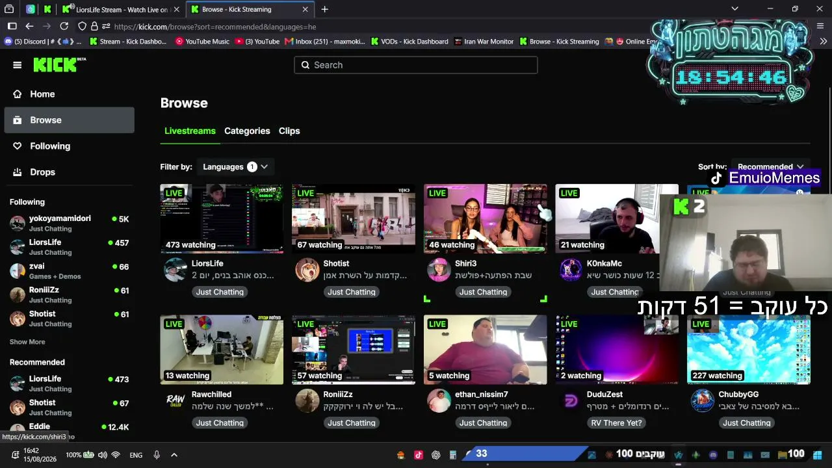The height and width of the screenshot is (468, 832).
Task: Select RoniiiZz in the Following list
Action: click(69, 295)
